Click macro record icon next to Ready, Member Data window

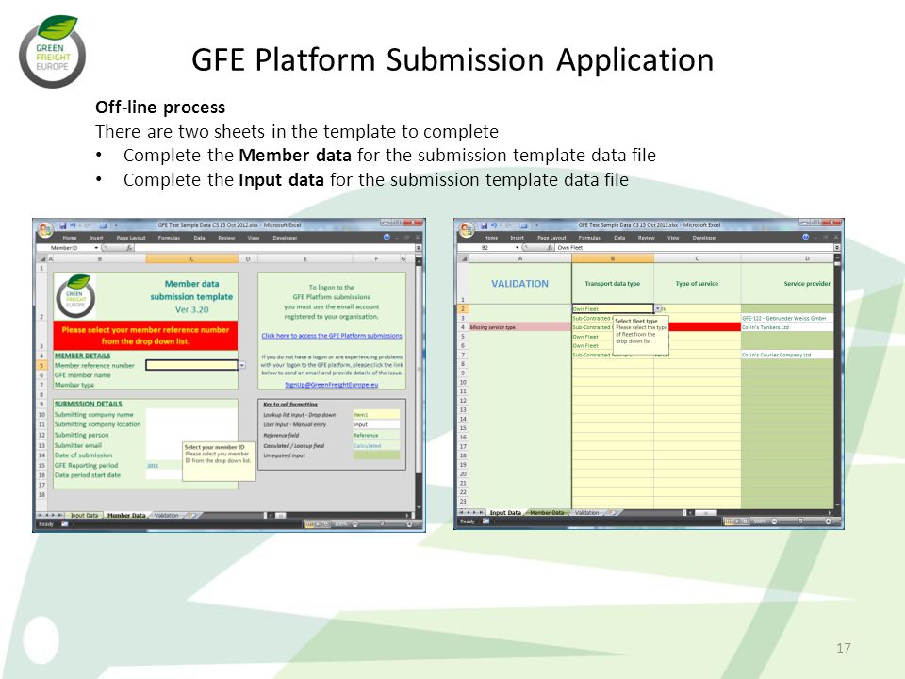click(x=65, y=523)
